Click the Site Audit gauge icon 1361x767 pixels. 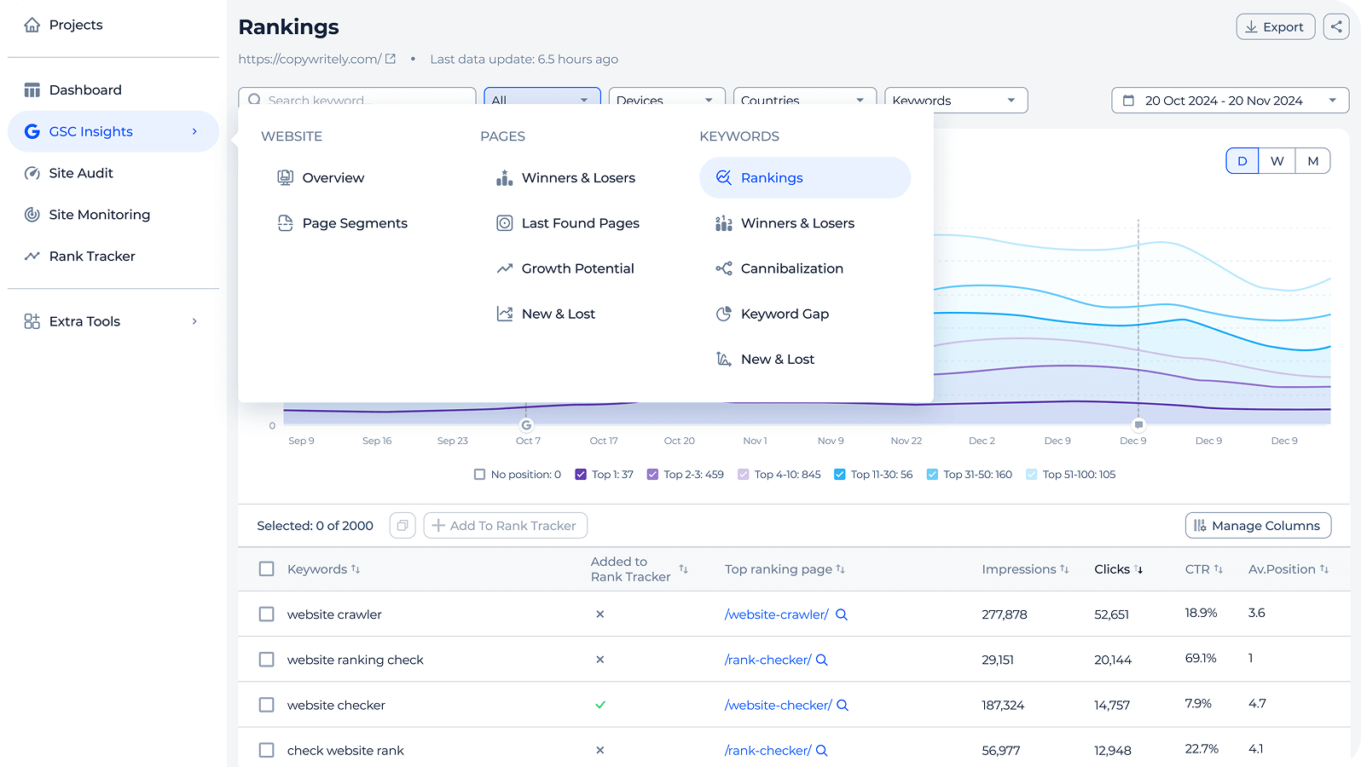tap(32, 173)
